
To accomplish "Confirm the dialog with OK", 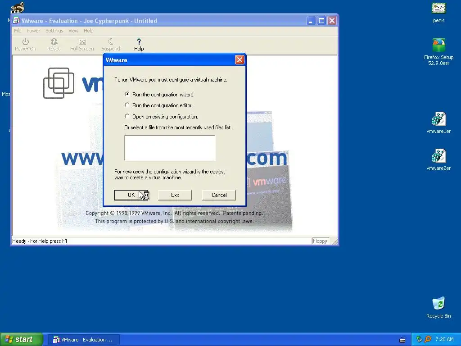I will [x=131, y=195].
